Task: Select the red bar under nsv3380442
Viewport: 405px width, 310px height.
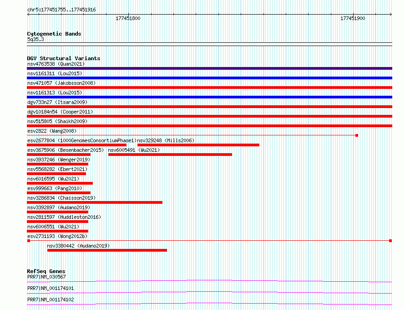Action: (107, 250)
